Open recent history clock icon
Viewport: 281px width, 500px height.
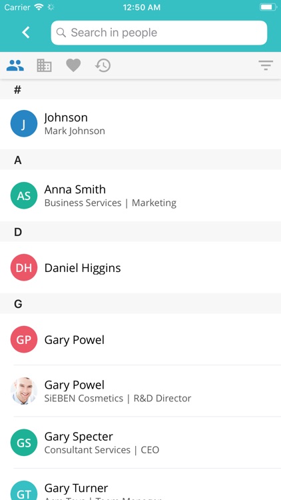[x=103, y=65]
